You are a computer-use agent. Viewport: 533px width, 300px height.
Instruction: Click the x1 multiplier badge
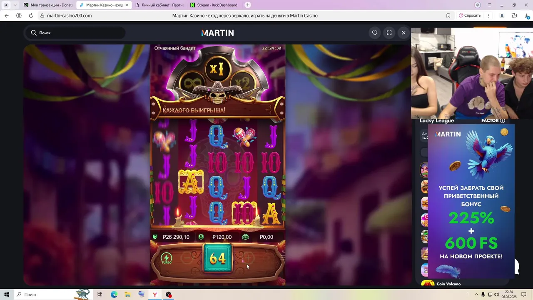pos(217,68)
